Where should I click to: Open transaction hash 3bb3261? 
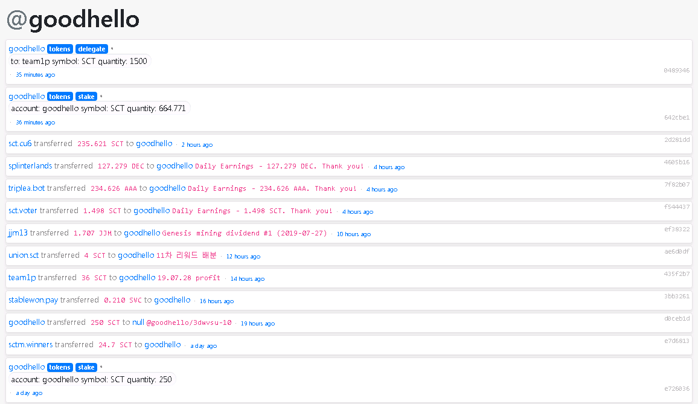coord(677,297)
